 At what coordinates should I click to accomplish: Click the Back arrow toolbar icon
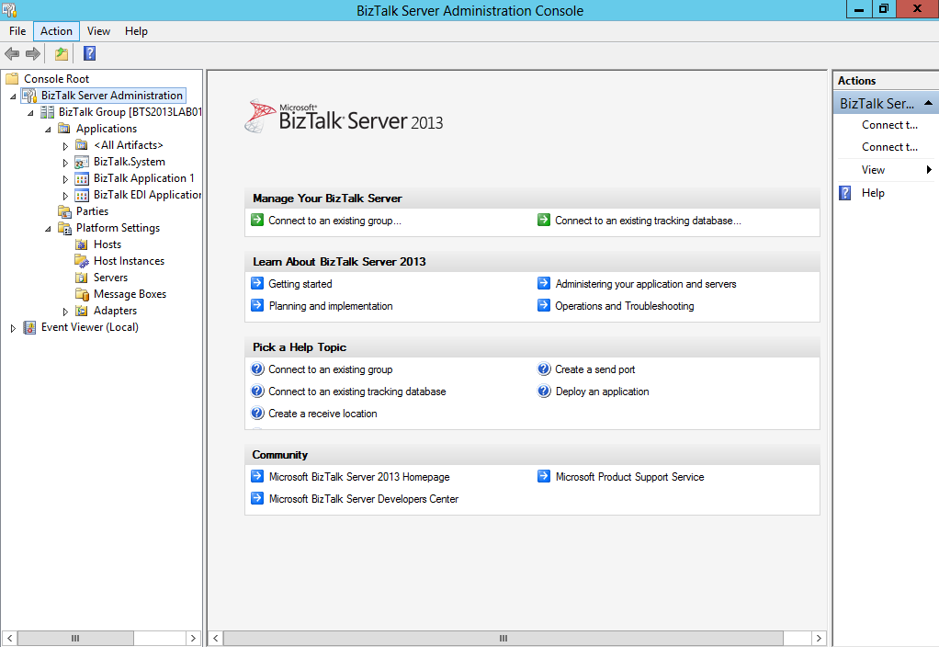(x=12, y=54)
